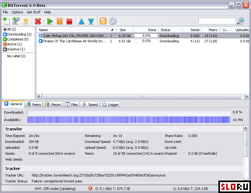Switch to the Speed tab
This screenshot has width=251, height=193.
(90, 105)
